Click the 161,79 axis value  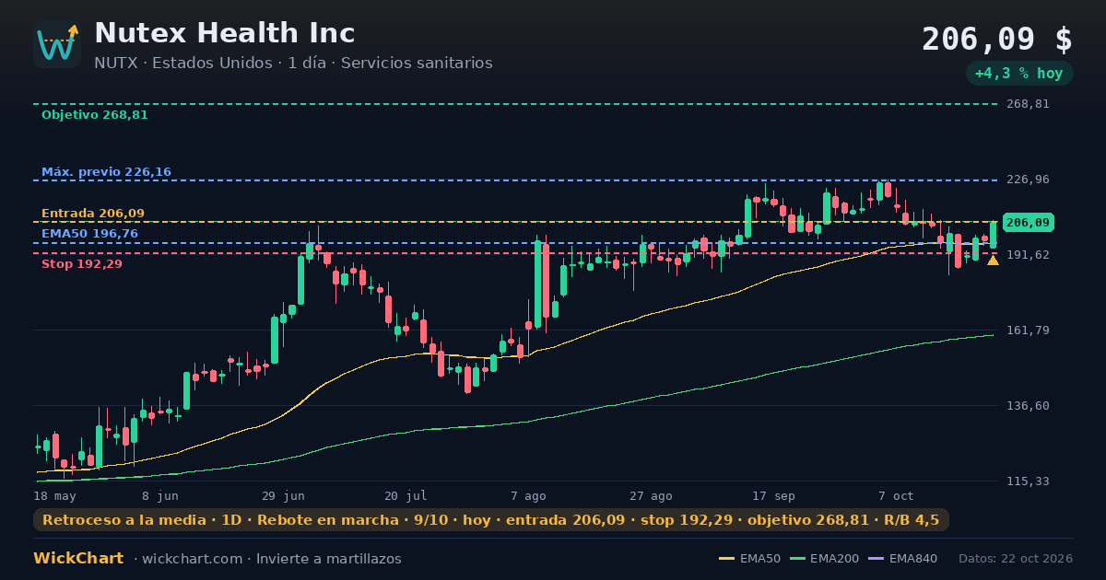[x=1028, y=331]
